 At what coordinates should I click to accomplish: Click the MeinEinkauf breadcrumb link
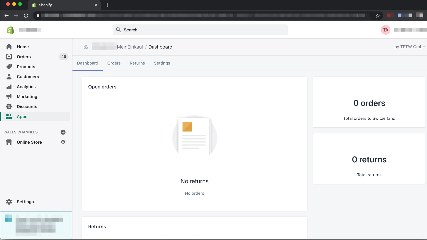coord(130,47)
